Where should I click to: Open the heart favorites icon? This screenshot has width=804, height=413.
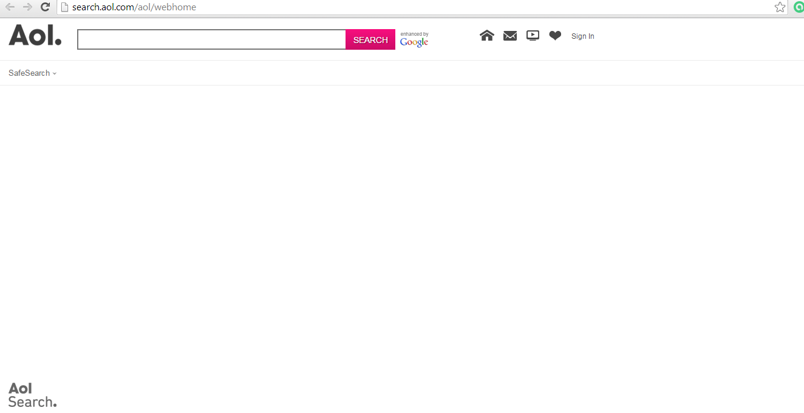(555, 36)
